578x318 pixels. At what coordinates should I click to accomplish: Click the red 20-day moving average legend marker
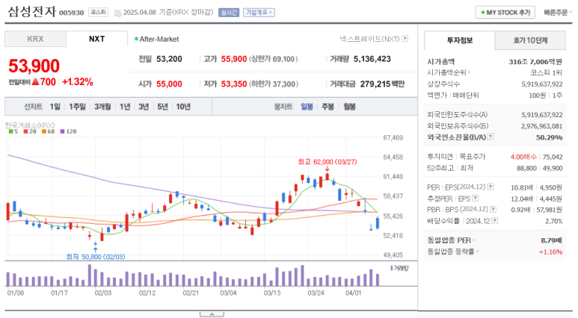(x=25, y=131)
